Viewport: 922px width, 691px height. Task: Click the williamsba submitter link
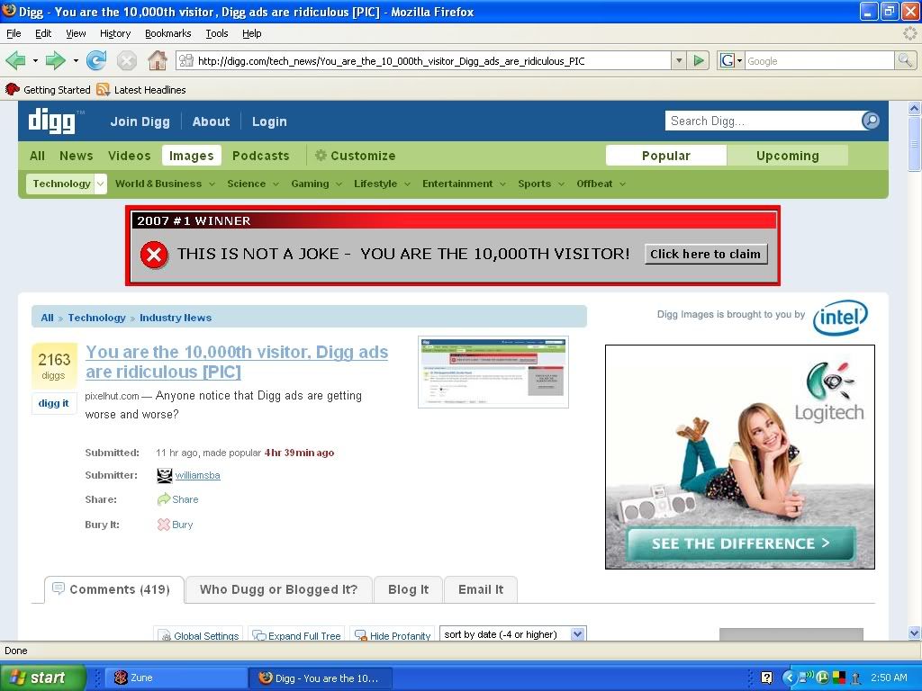tap(197, 475)
